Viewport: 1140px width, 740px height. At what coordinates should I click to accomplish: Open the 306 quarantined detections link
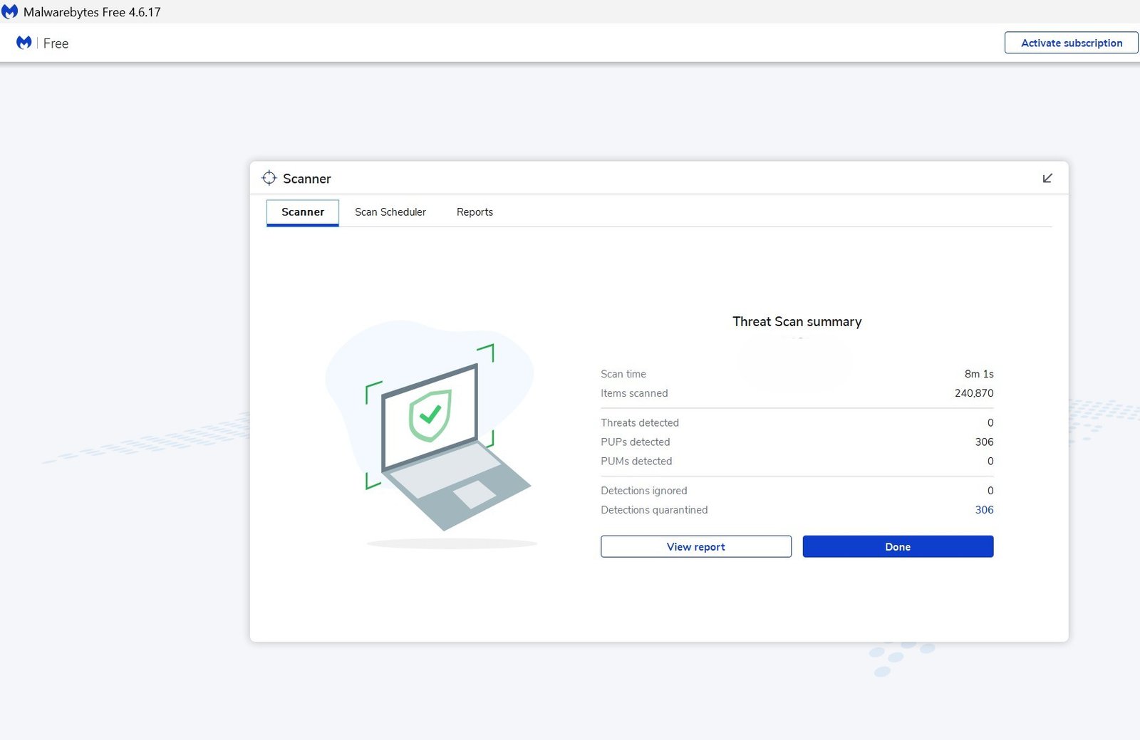pos(984,510)
